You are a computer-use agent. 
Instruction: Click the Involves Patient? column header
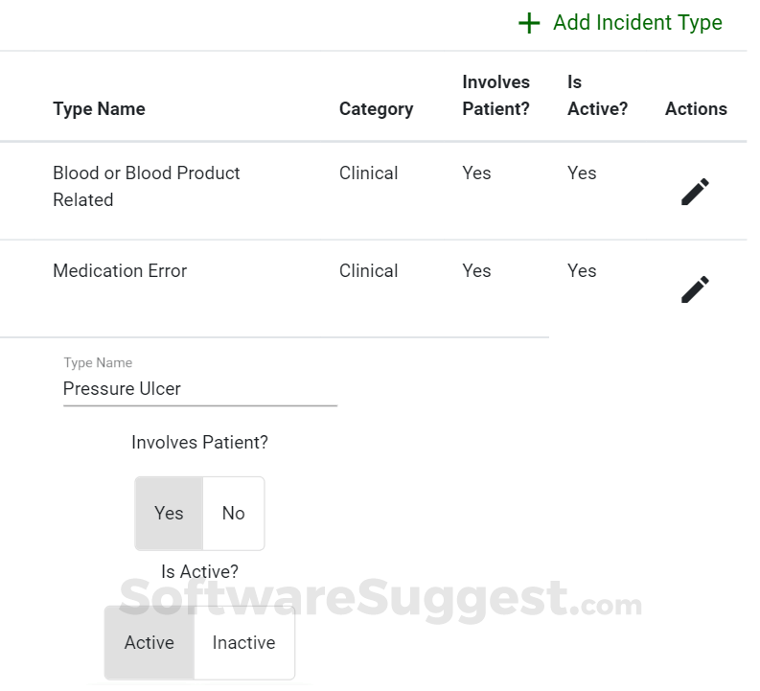click(x=495, y=96)
